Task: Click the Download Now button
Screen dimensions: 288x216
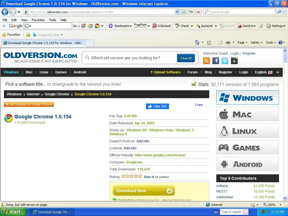Action: click(144, 191)
